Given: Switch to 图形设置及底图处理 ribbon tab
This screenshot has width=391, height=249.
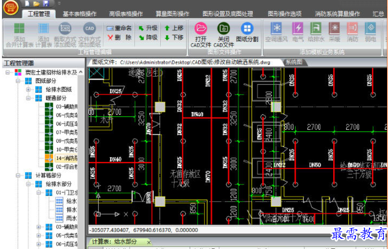Looking at the screenshot, I should point(228,14).
